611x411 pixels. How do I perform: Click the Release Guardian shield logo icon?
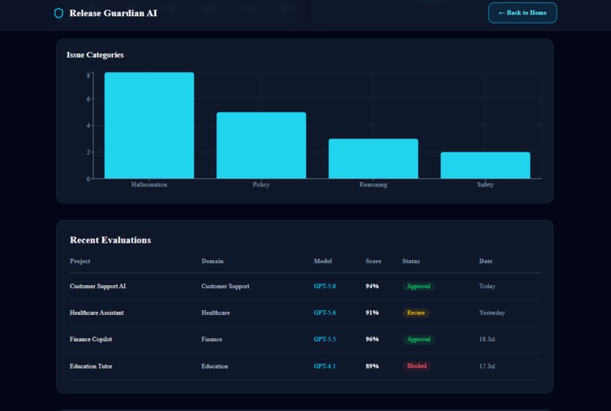[58, 13]
